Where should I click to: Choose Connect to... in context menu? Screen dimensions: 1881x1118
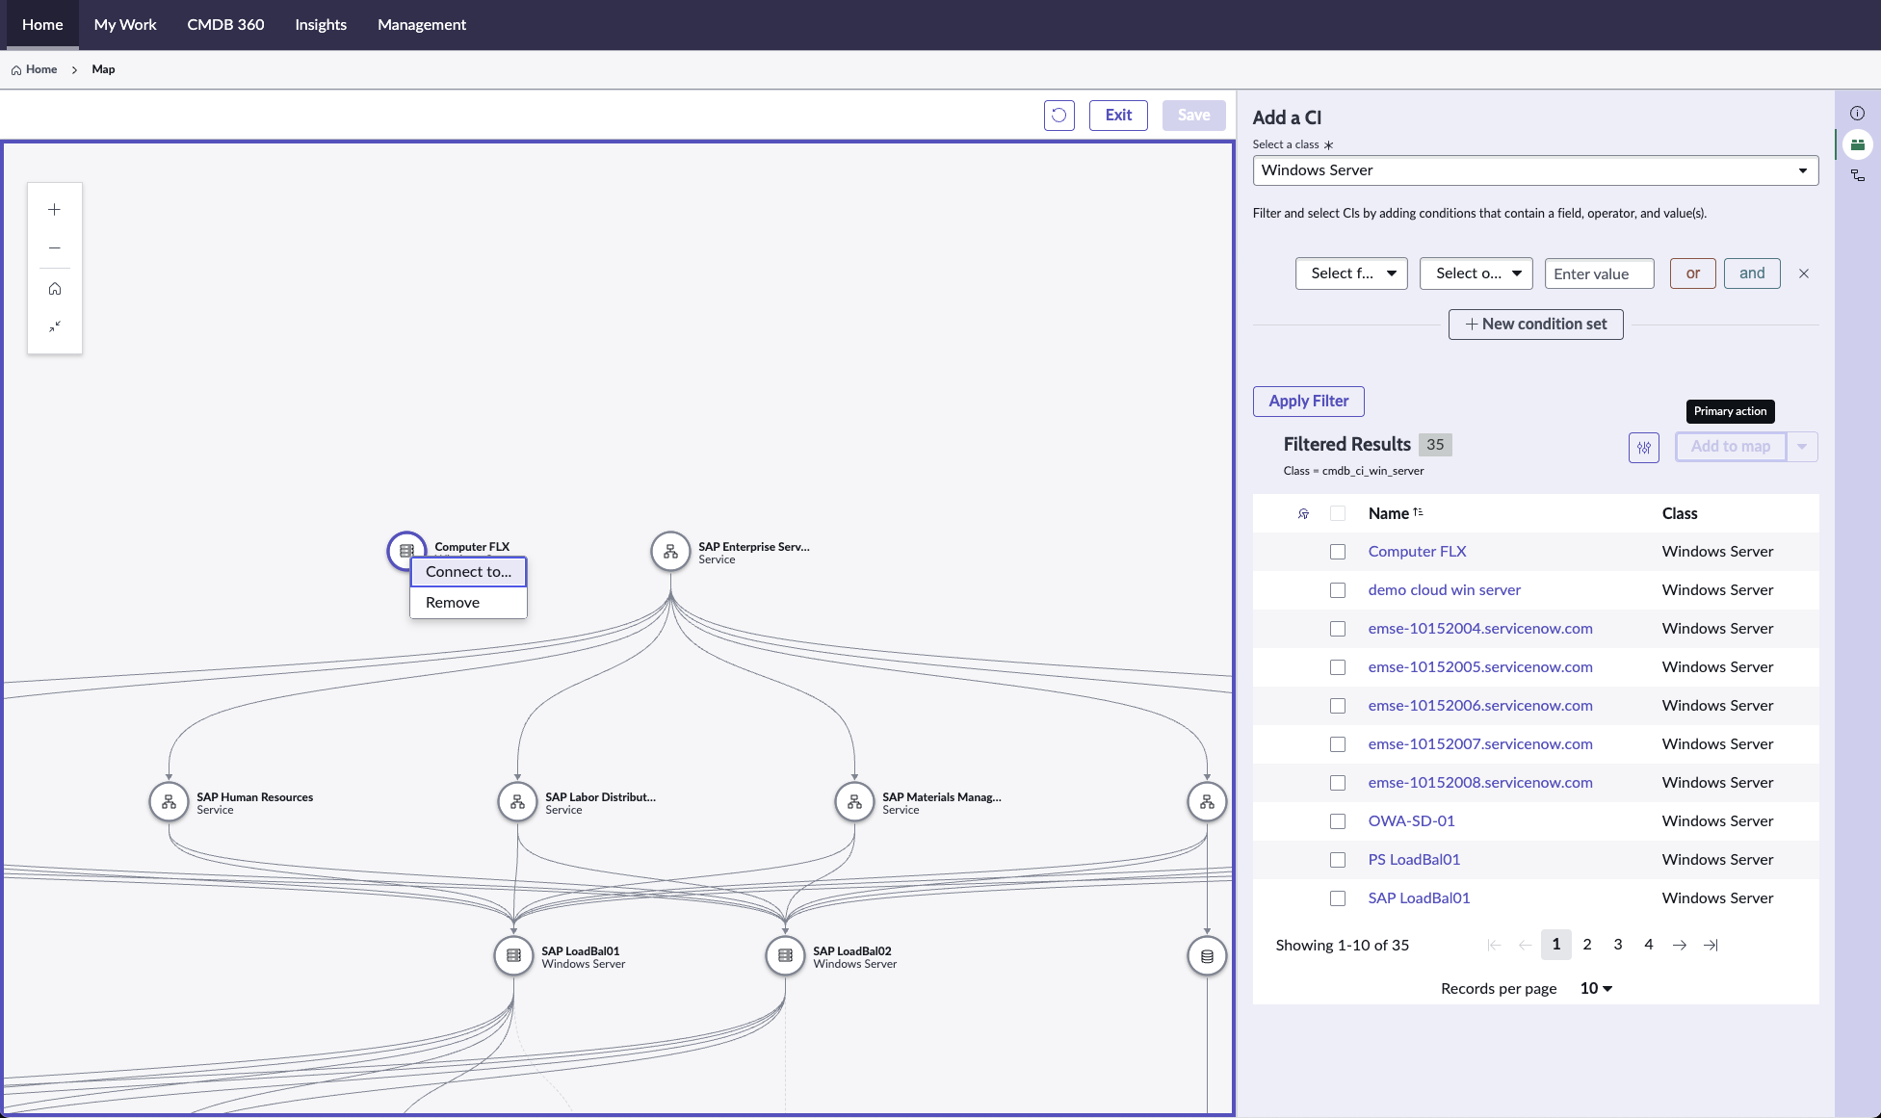click(468, 572)
